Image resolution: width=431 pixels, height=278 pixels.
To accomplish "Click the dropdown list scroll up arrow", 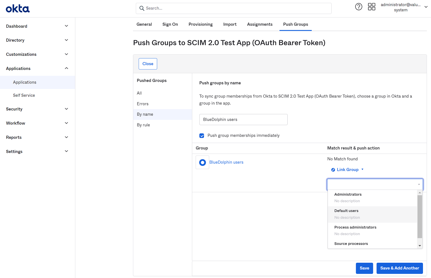I will tap(420, 193).
